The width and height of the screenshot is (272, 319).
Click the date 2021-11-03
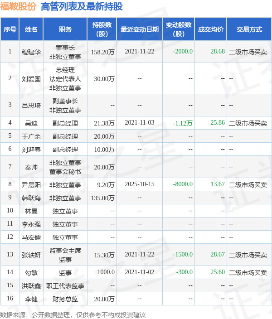tap(140, 122)
